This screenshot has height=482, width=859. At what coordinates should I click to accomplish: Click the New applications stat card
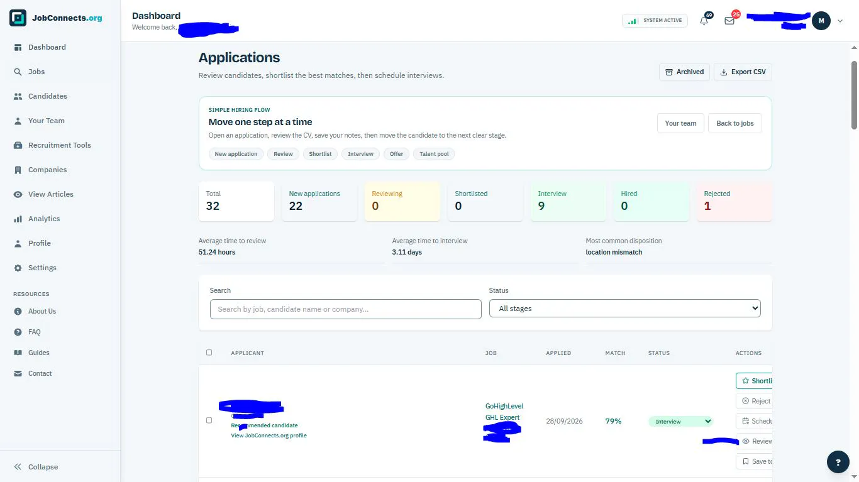tap(319, 201)
